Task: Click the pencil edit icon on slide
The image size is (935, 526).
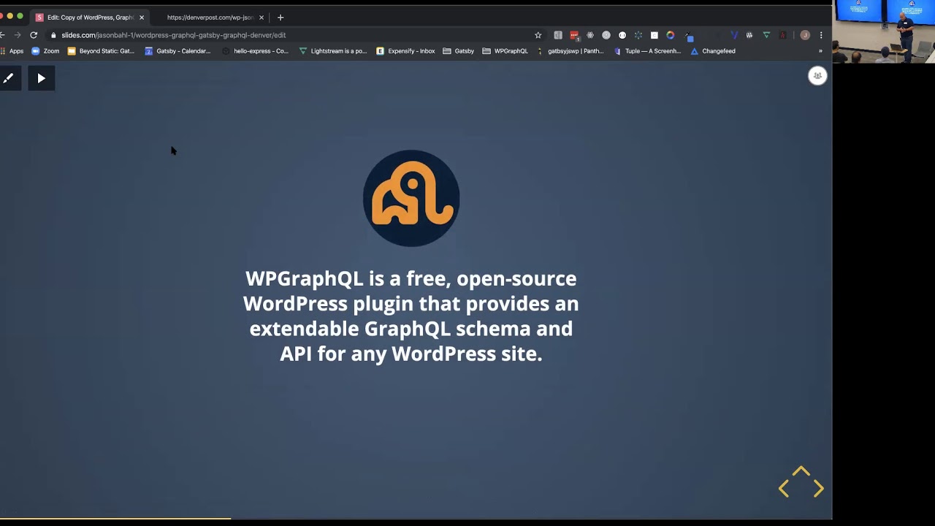Action: click(x=9, y=78)
